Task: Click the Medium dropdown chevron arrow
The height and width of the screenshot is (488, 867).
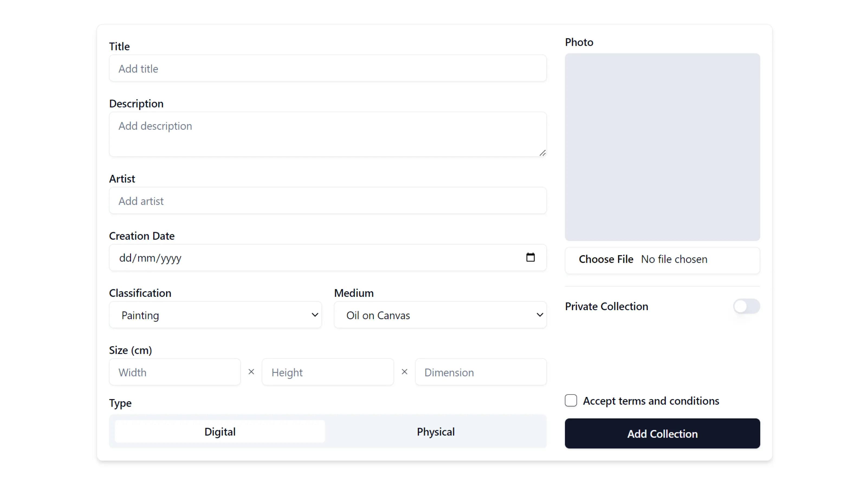Action: tap(539, 315)
